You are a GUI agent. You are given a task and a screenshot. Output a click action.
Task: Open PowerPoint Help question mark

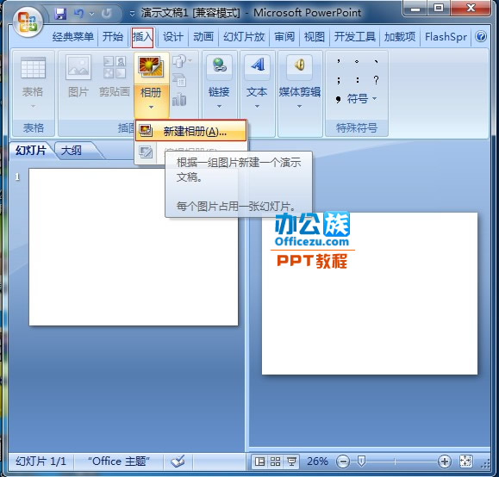point(481,36)
